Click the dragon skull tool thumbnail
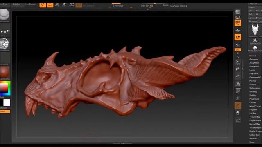 [x=255, y=30]
